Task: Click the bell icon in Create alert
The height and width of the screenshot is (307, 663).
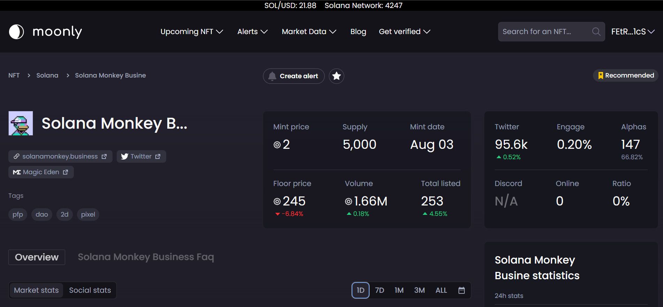Action: [x=272, y=76]
